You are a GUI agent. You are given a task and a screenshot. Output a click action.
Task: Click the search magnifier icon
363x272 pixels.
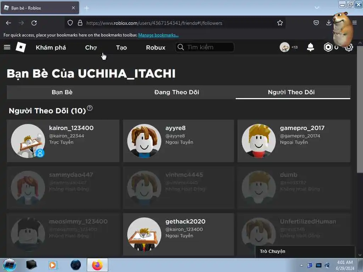click(180, 47)
